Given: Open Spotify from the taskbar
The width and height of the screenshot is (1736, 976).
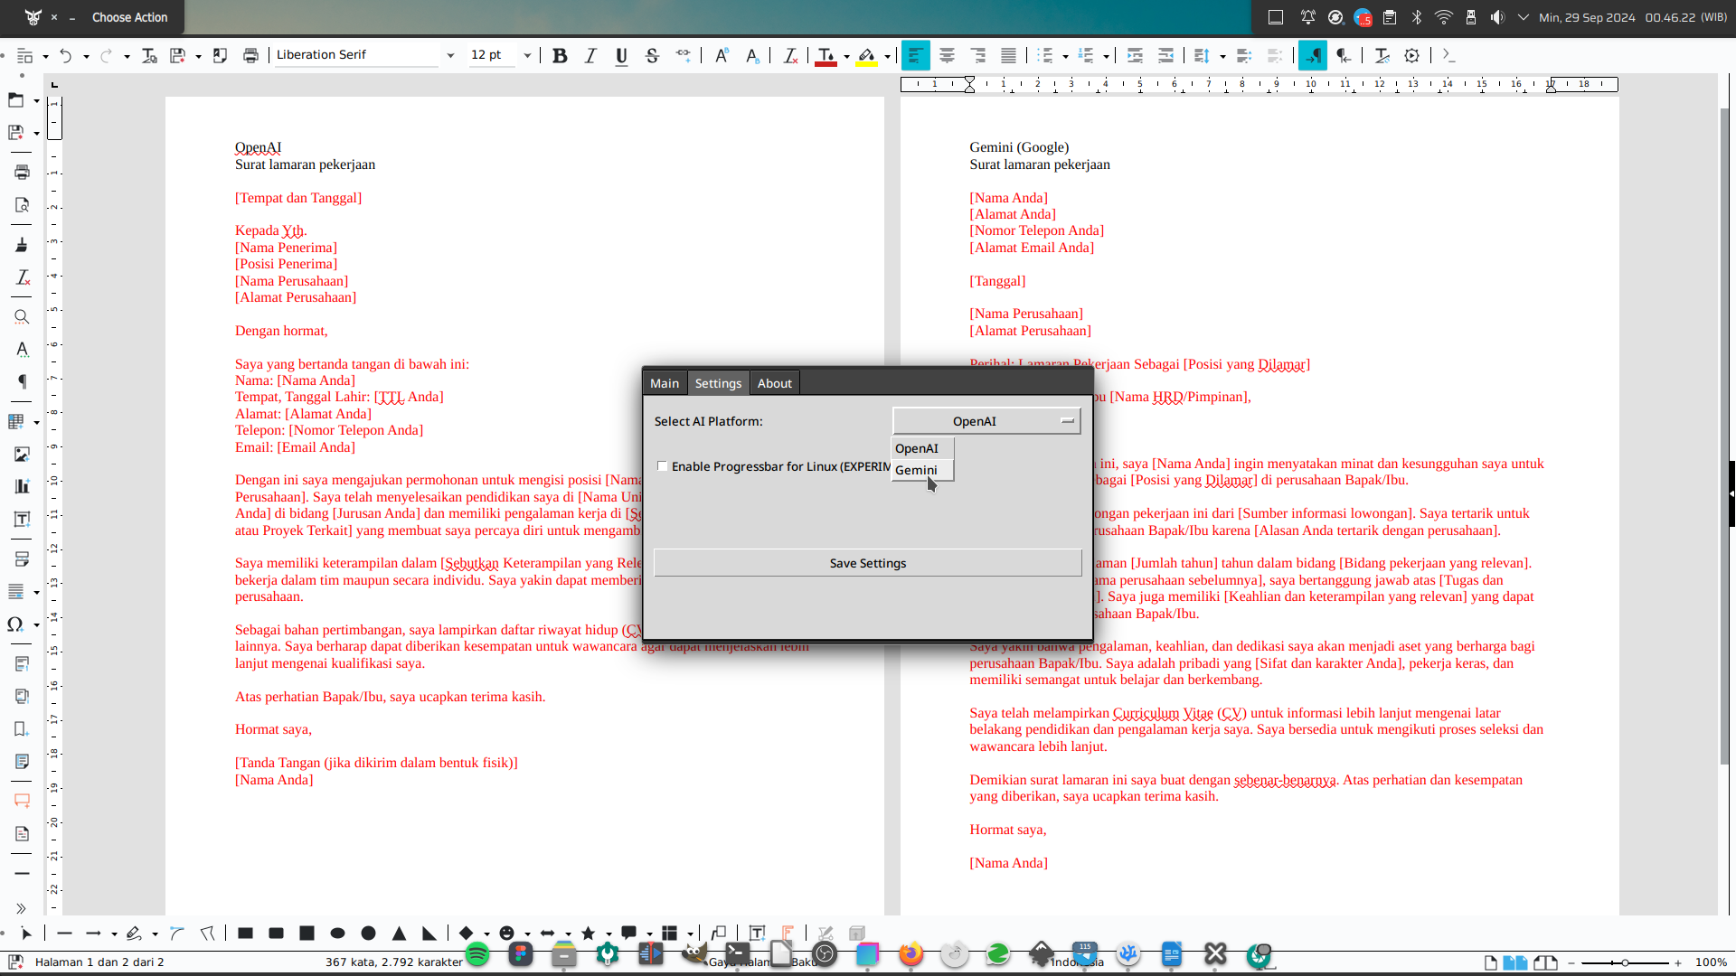Looking at the screenshot, I should click(477, 953).
